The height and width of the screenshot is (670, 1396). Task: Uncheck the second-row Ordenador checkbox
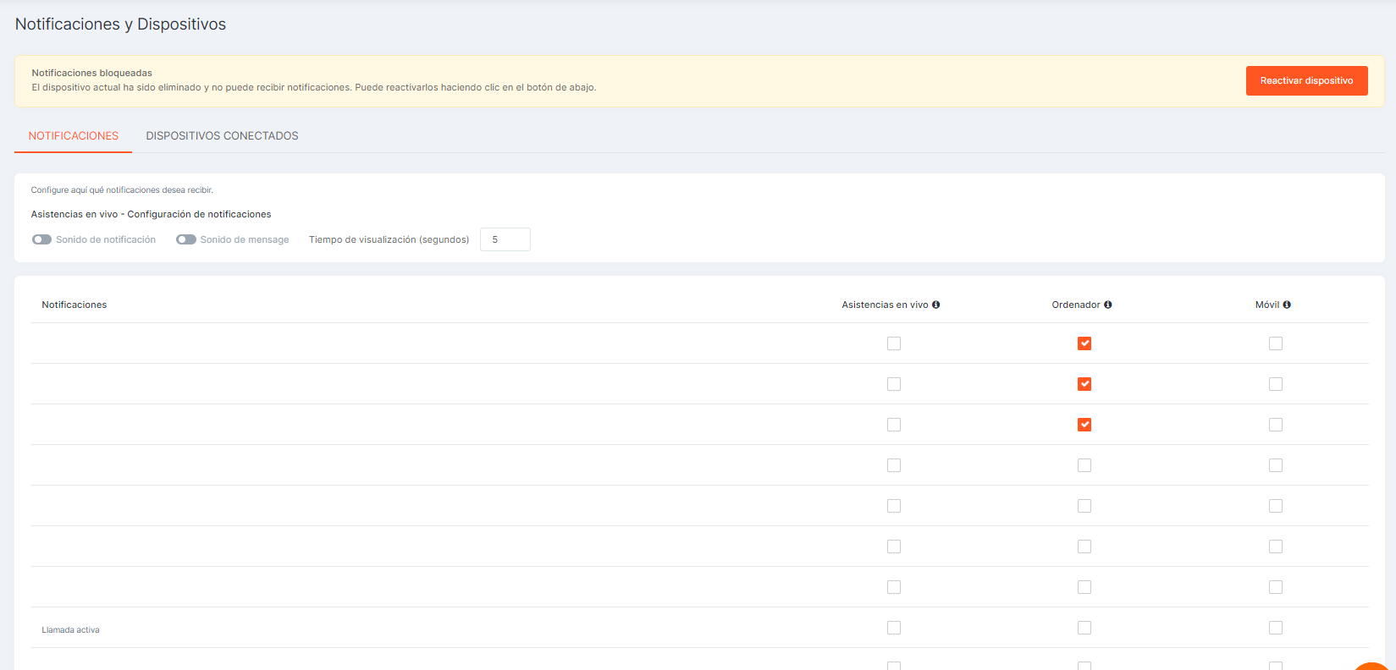point(1084,384)
